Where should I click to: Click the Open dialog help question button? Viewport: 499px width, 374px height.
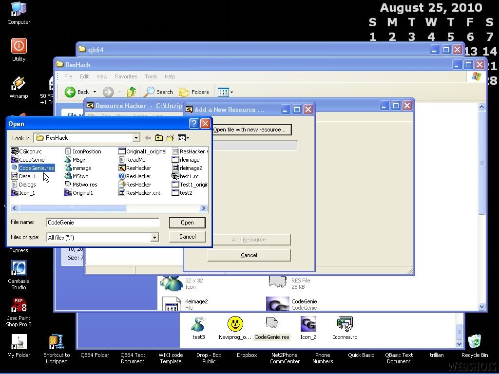(194, 123)
